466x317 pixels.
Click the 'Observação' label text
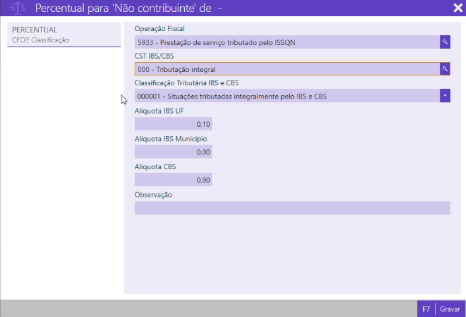click(153, 195)
